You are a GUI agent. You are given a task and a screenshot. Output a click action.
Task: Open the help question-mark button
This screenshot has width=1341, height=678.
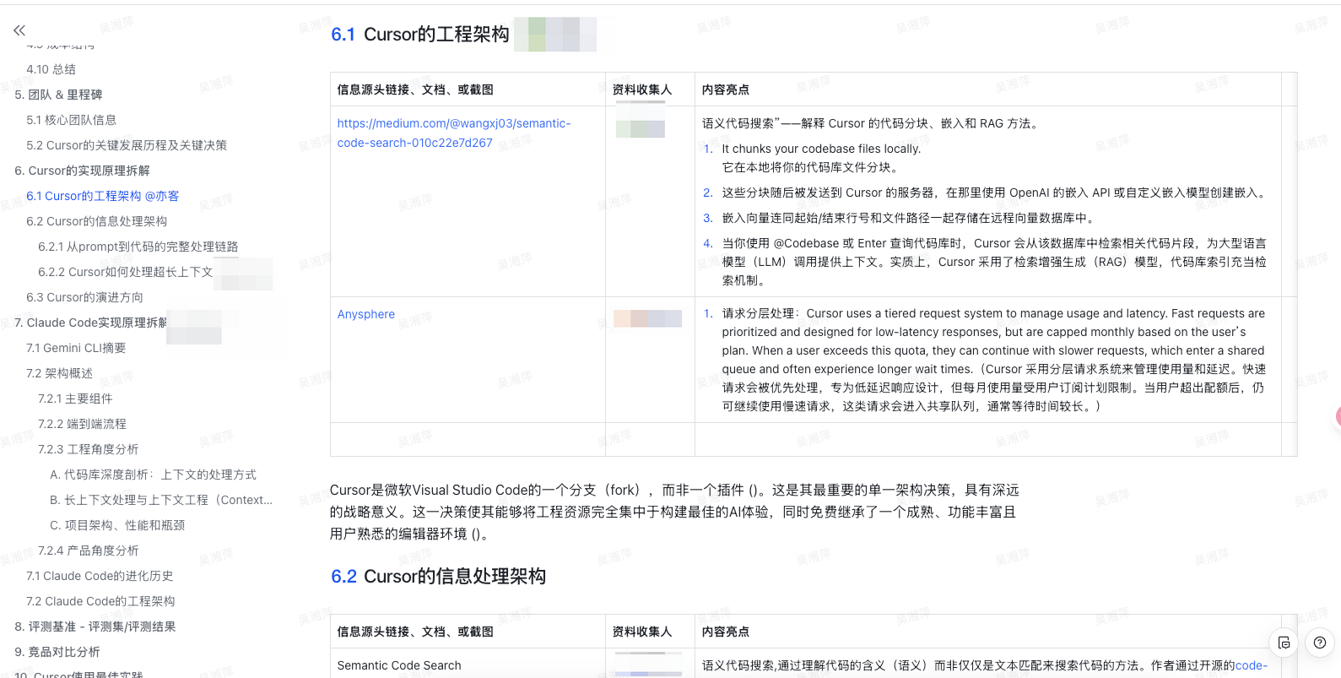click(1320, 643)
